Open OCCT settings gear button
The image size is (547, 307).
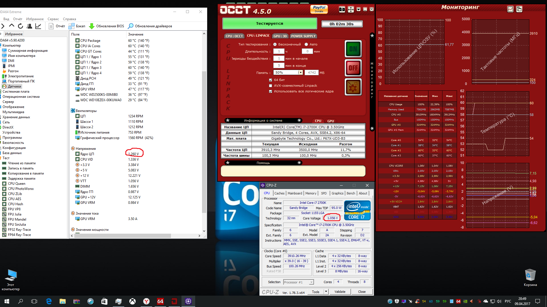(353, 87)
